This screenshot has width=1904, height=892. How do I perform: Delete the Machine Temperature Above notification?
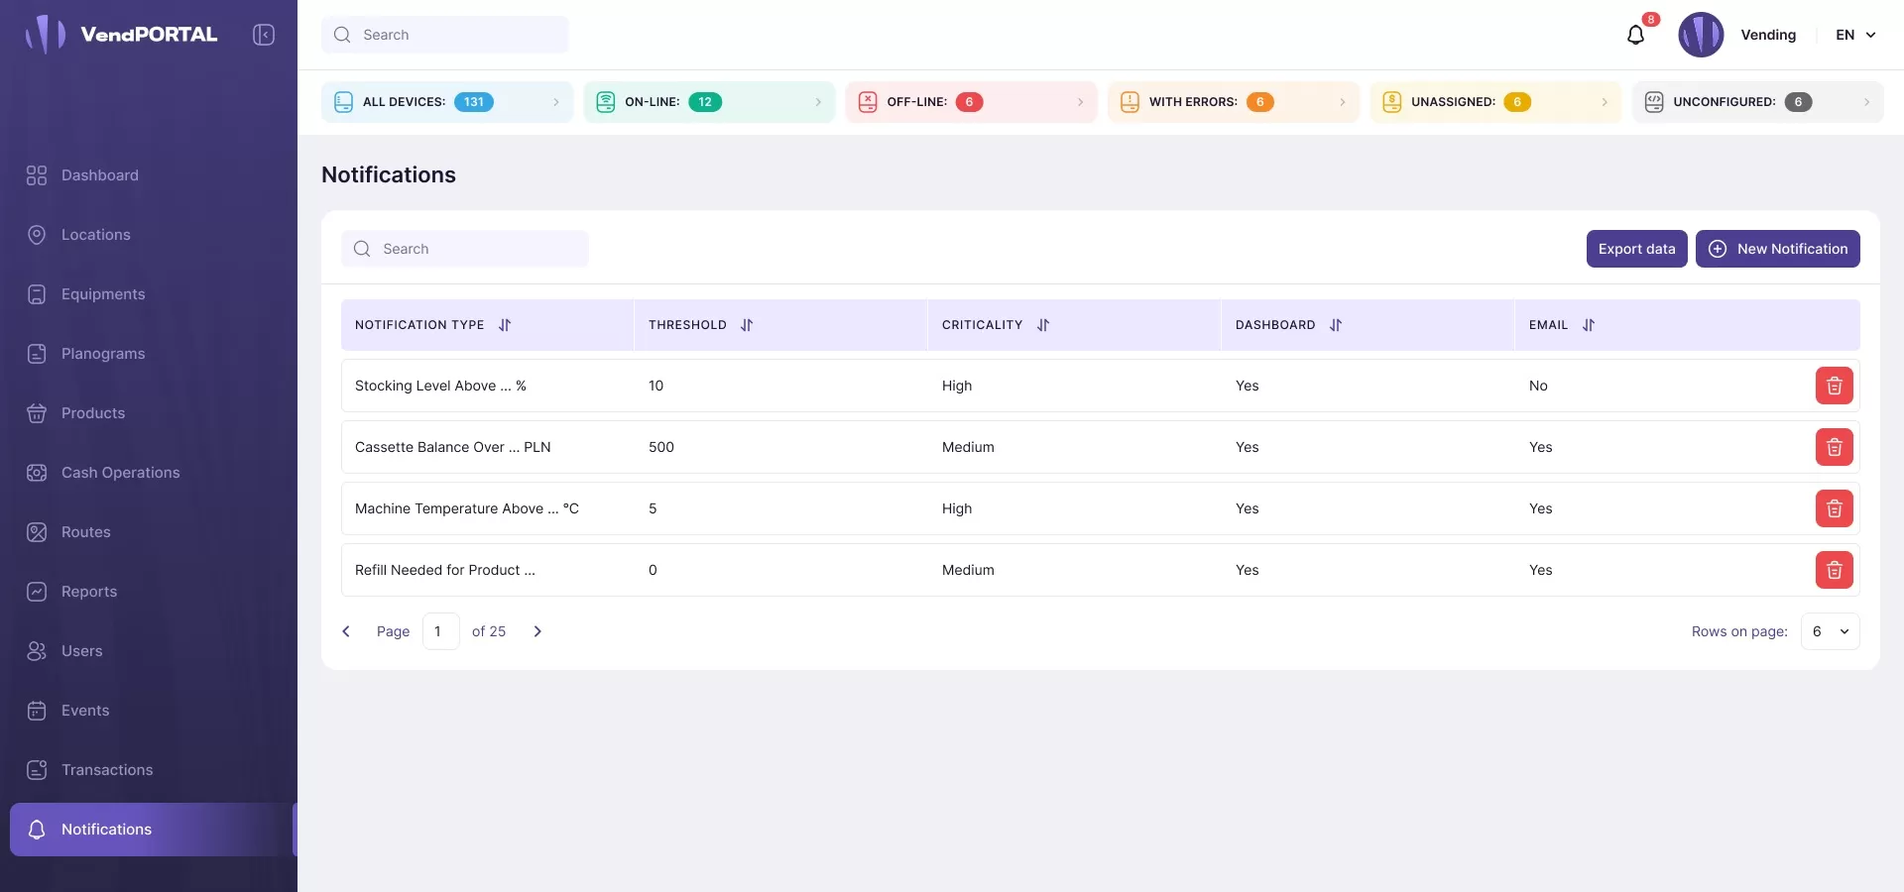coord(1834,508)
